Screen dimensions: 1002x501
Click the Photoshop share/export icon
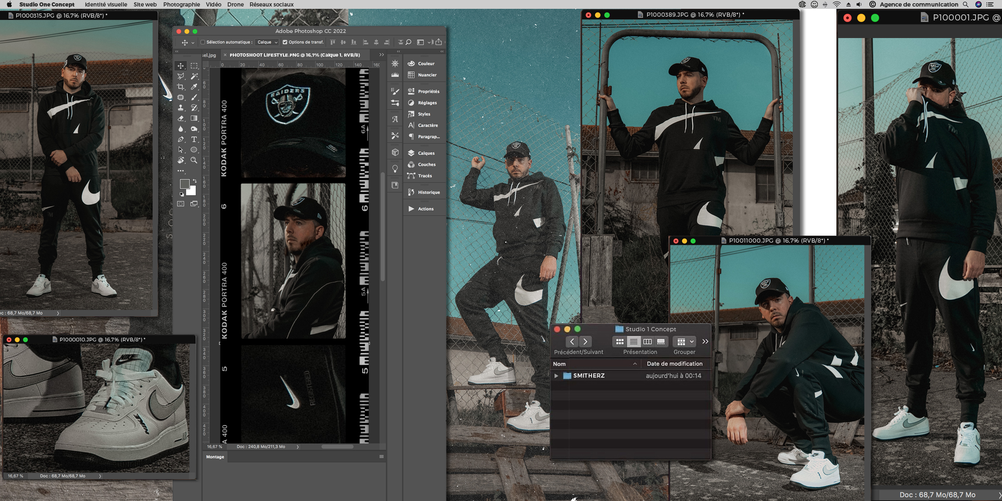coord(438,42)
